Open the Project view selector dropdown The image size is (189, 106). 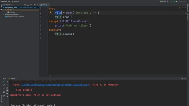click(8, 5)
